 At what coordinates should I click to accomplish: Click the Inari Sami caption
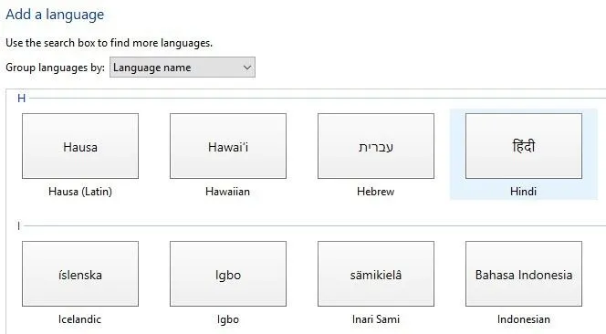coord(376,319)
